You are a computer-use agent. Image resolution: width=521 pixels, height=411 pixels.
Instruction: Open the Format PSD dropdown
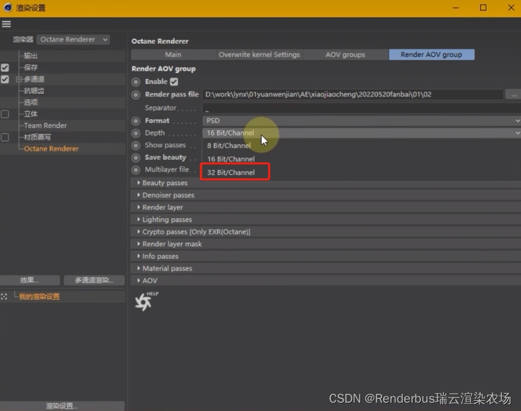362,121
